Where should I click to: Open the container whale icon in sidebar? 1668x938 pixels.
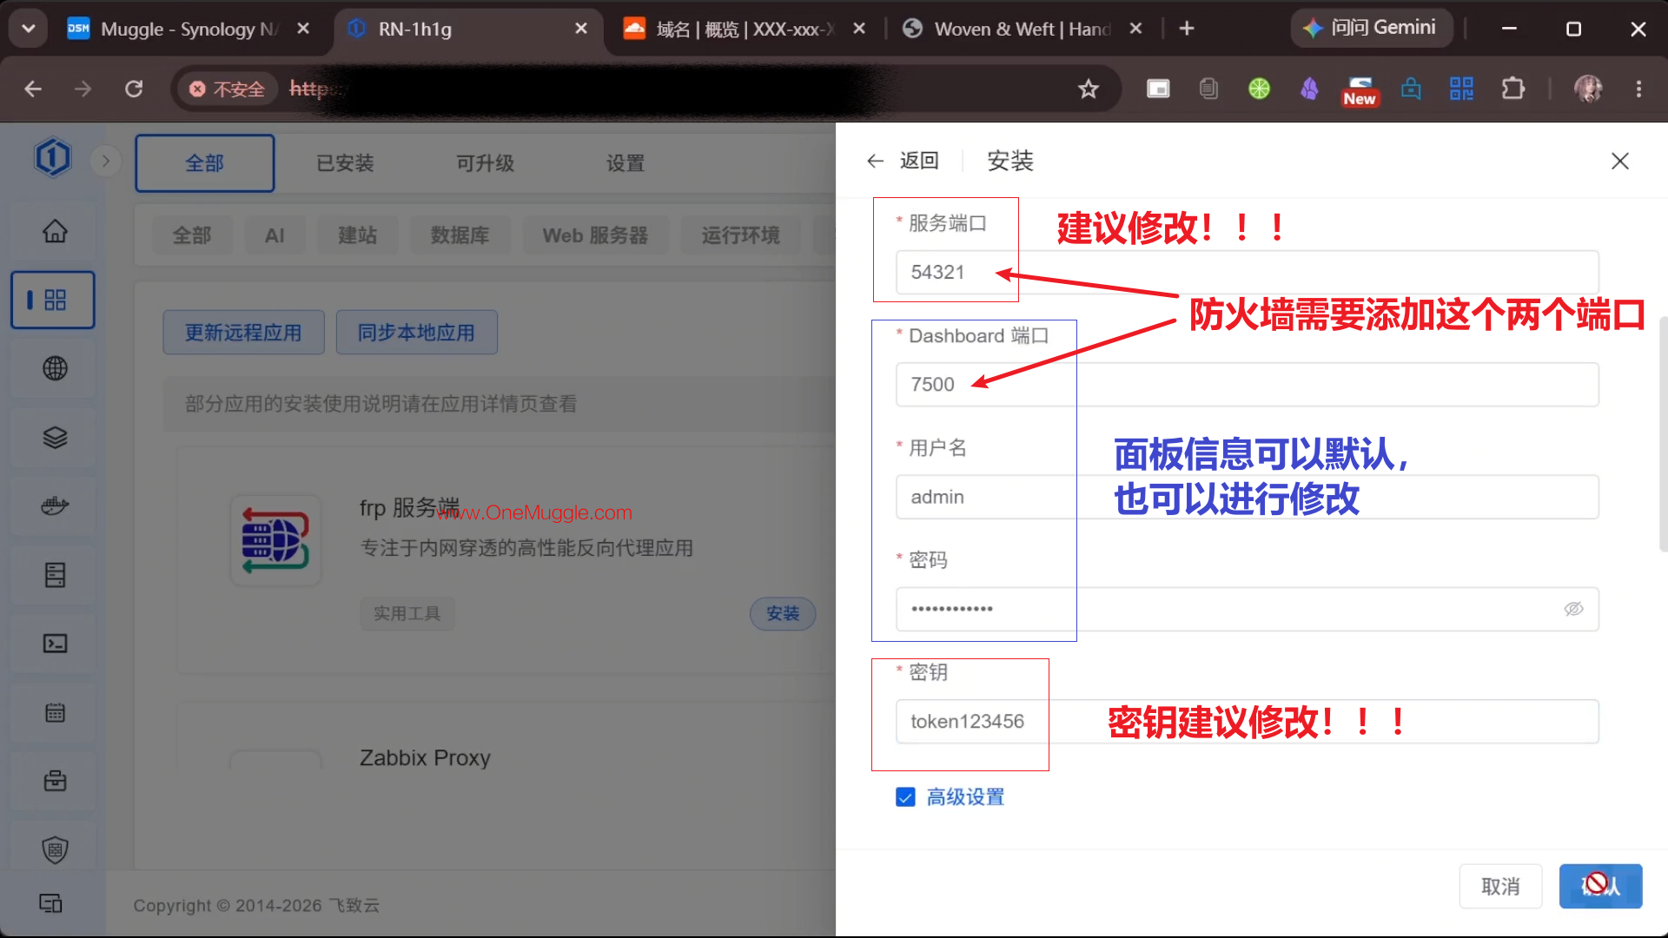(55, 505)
